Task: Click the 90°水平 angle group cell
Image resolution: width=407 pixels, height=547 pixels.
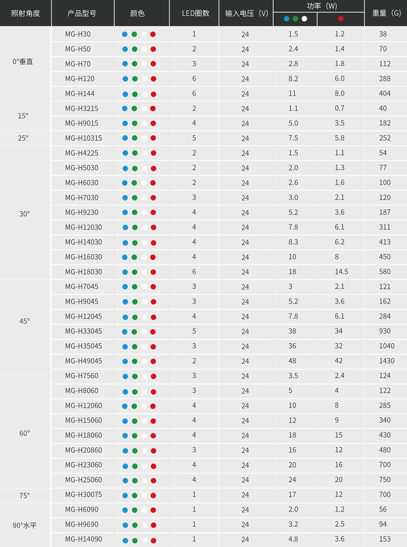Action: [x=25, y=525]
